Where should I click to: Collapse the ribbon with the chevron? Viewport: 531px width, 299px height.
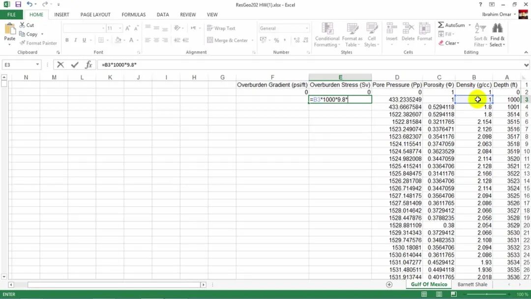(526, 52)
